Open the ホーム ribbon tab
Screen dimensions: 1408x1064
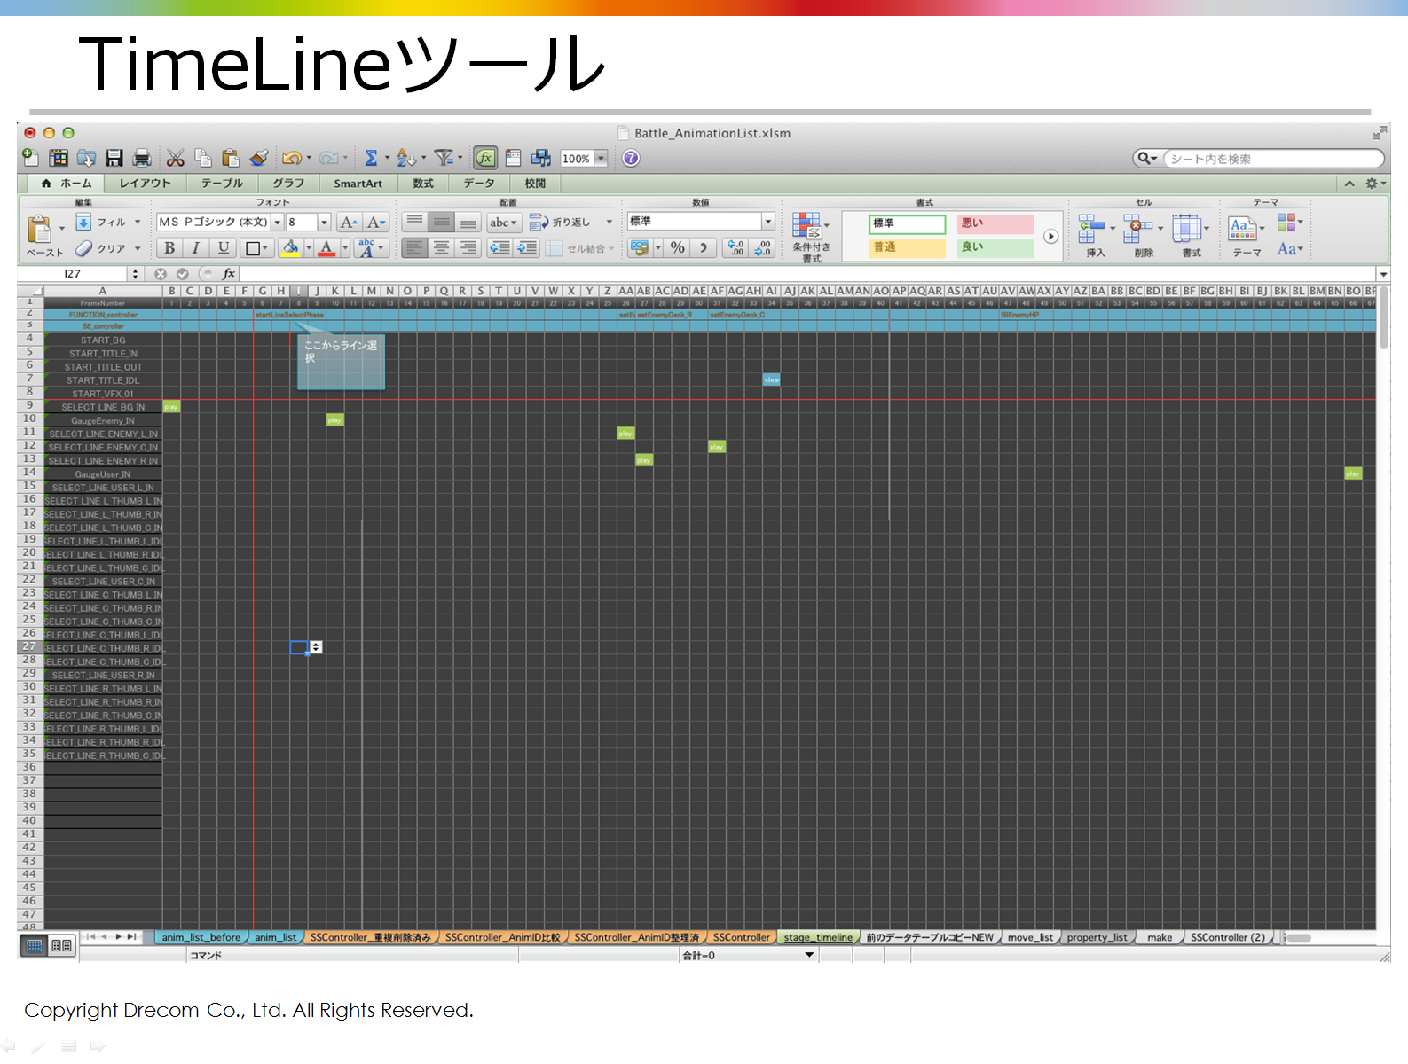[x=67, y=184]
